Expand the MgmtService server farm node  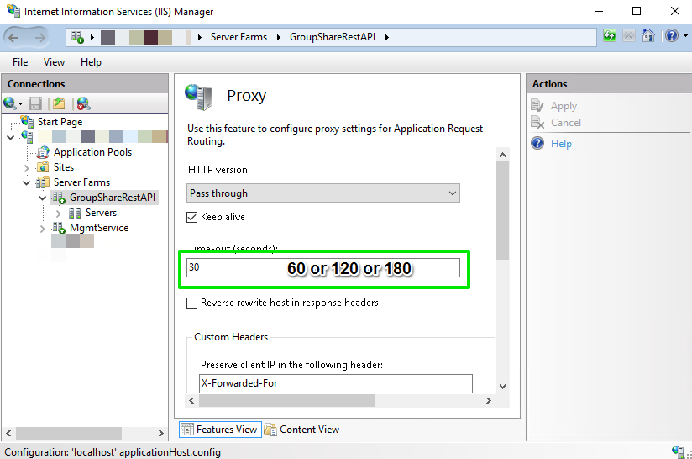(x=43, y=228)
